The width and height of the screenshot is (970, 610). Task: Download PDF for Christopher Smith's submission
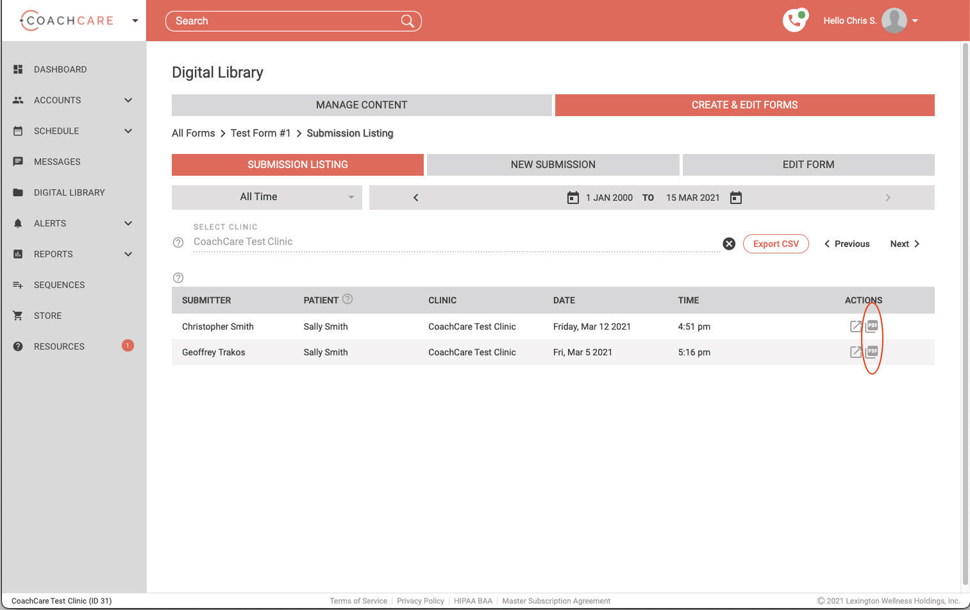click(872, 326)
